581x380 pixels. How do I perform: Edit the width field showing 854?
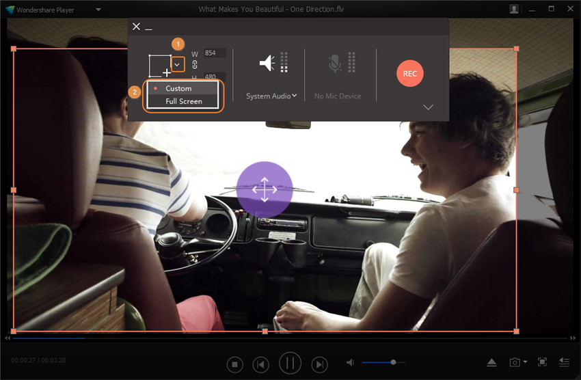214,53
